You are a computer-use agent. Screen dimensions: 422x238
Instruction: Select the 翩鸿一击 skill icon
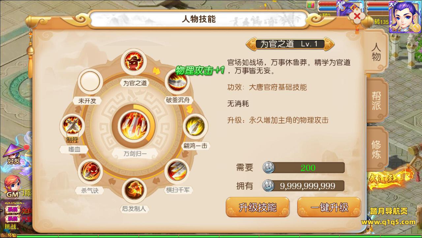coord(195,126)
